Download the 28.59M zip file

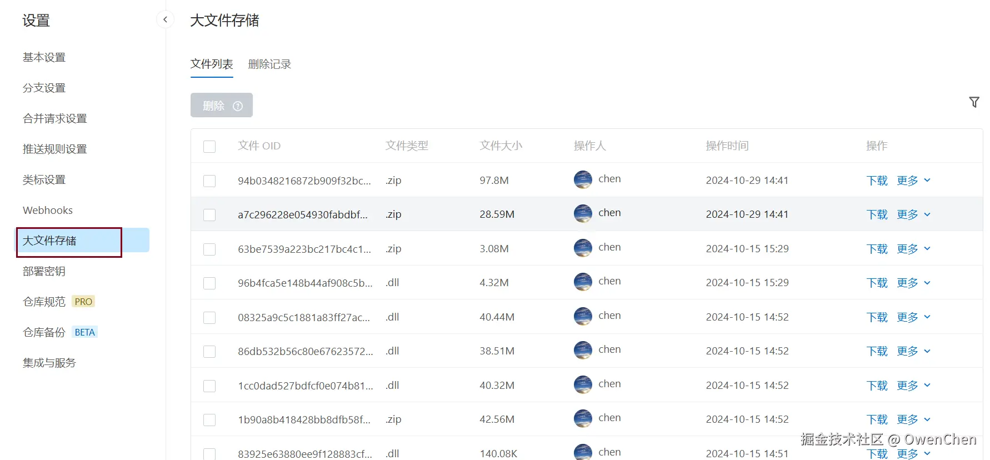(877, 214)
